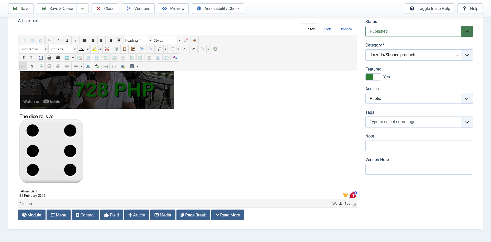Switch to the Code tab
Viewport: 491px width, 242px height.
328,29
